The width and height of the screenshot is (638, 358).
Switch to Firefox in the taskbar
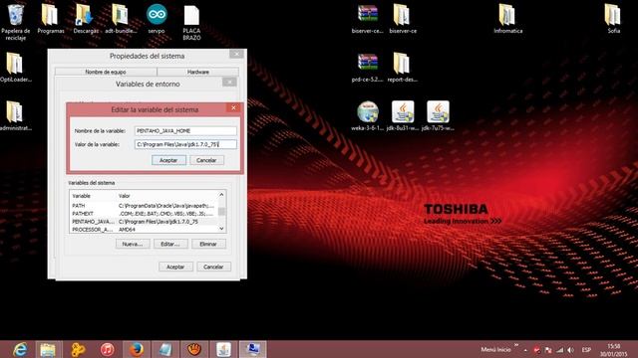[137, 349]
